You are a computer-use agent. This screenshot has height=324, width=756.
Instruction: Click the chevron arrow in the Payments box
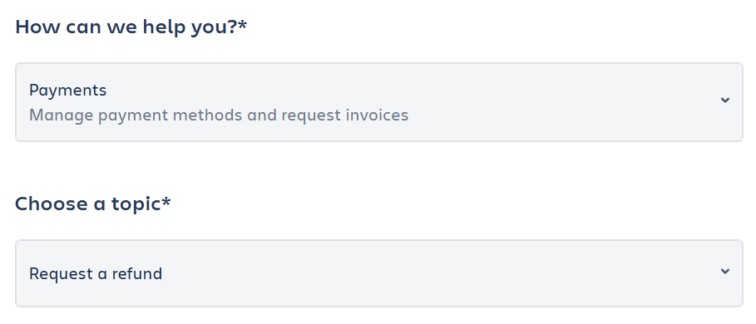(x=724, y=101)
